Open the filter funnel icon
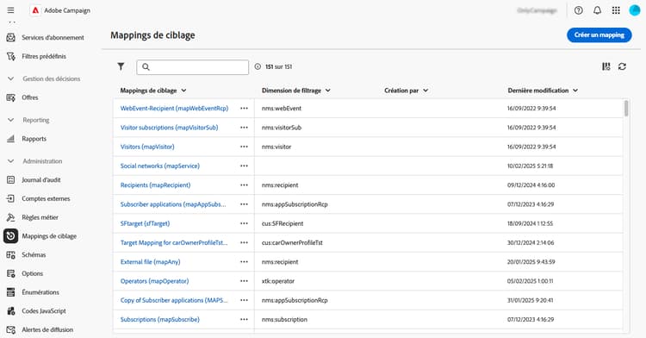Image resolution: width=646 pixels, height=338 pixels. (121, 66)
